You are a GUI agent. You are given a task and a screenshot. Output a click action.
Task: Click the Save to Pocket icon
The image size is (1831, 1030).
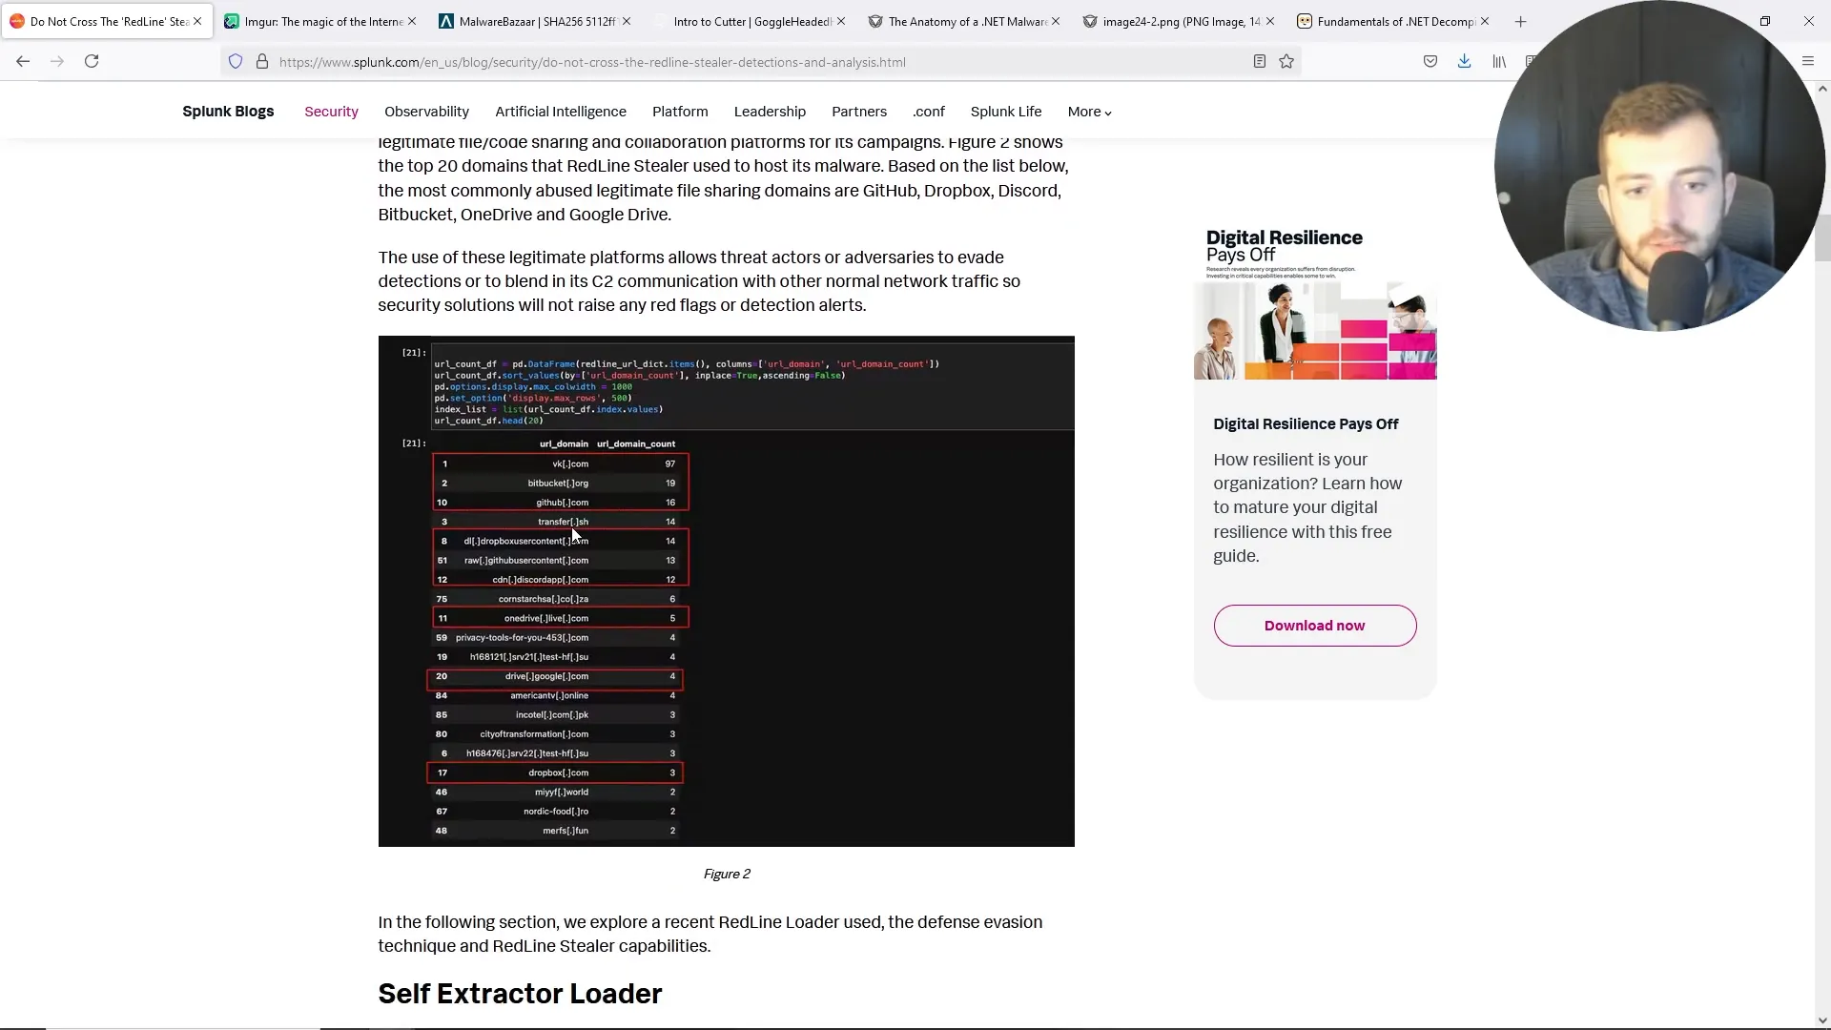(1430, 62)
